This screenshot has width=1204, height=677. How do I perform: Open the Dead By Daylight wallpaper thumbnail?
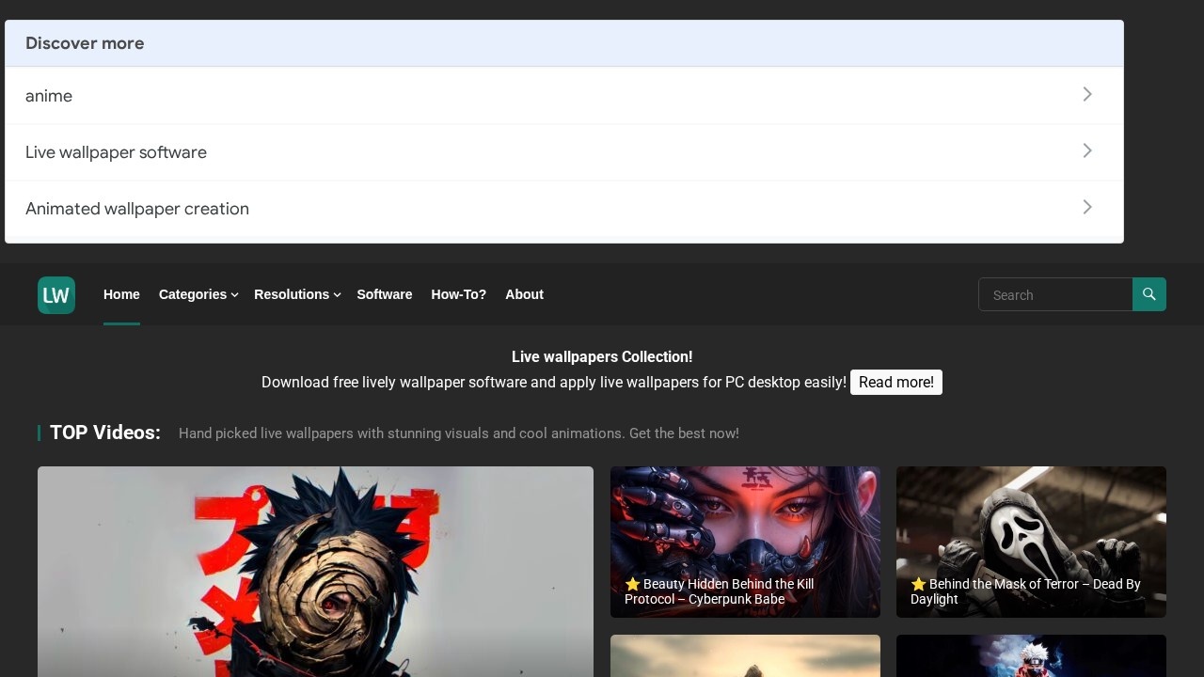coord(1031,542)
